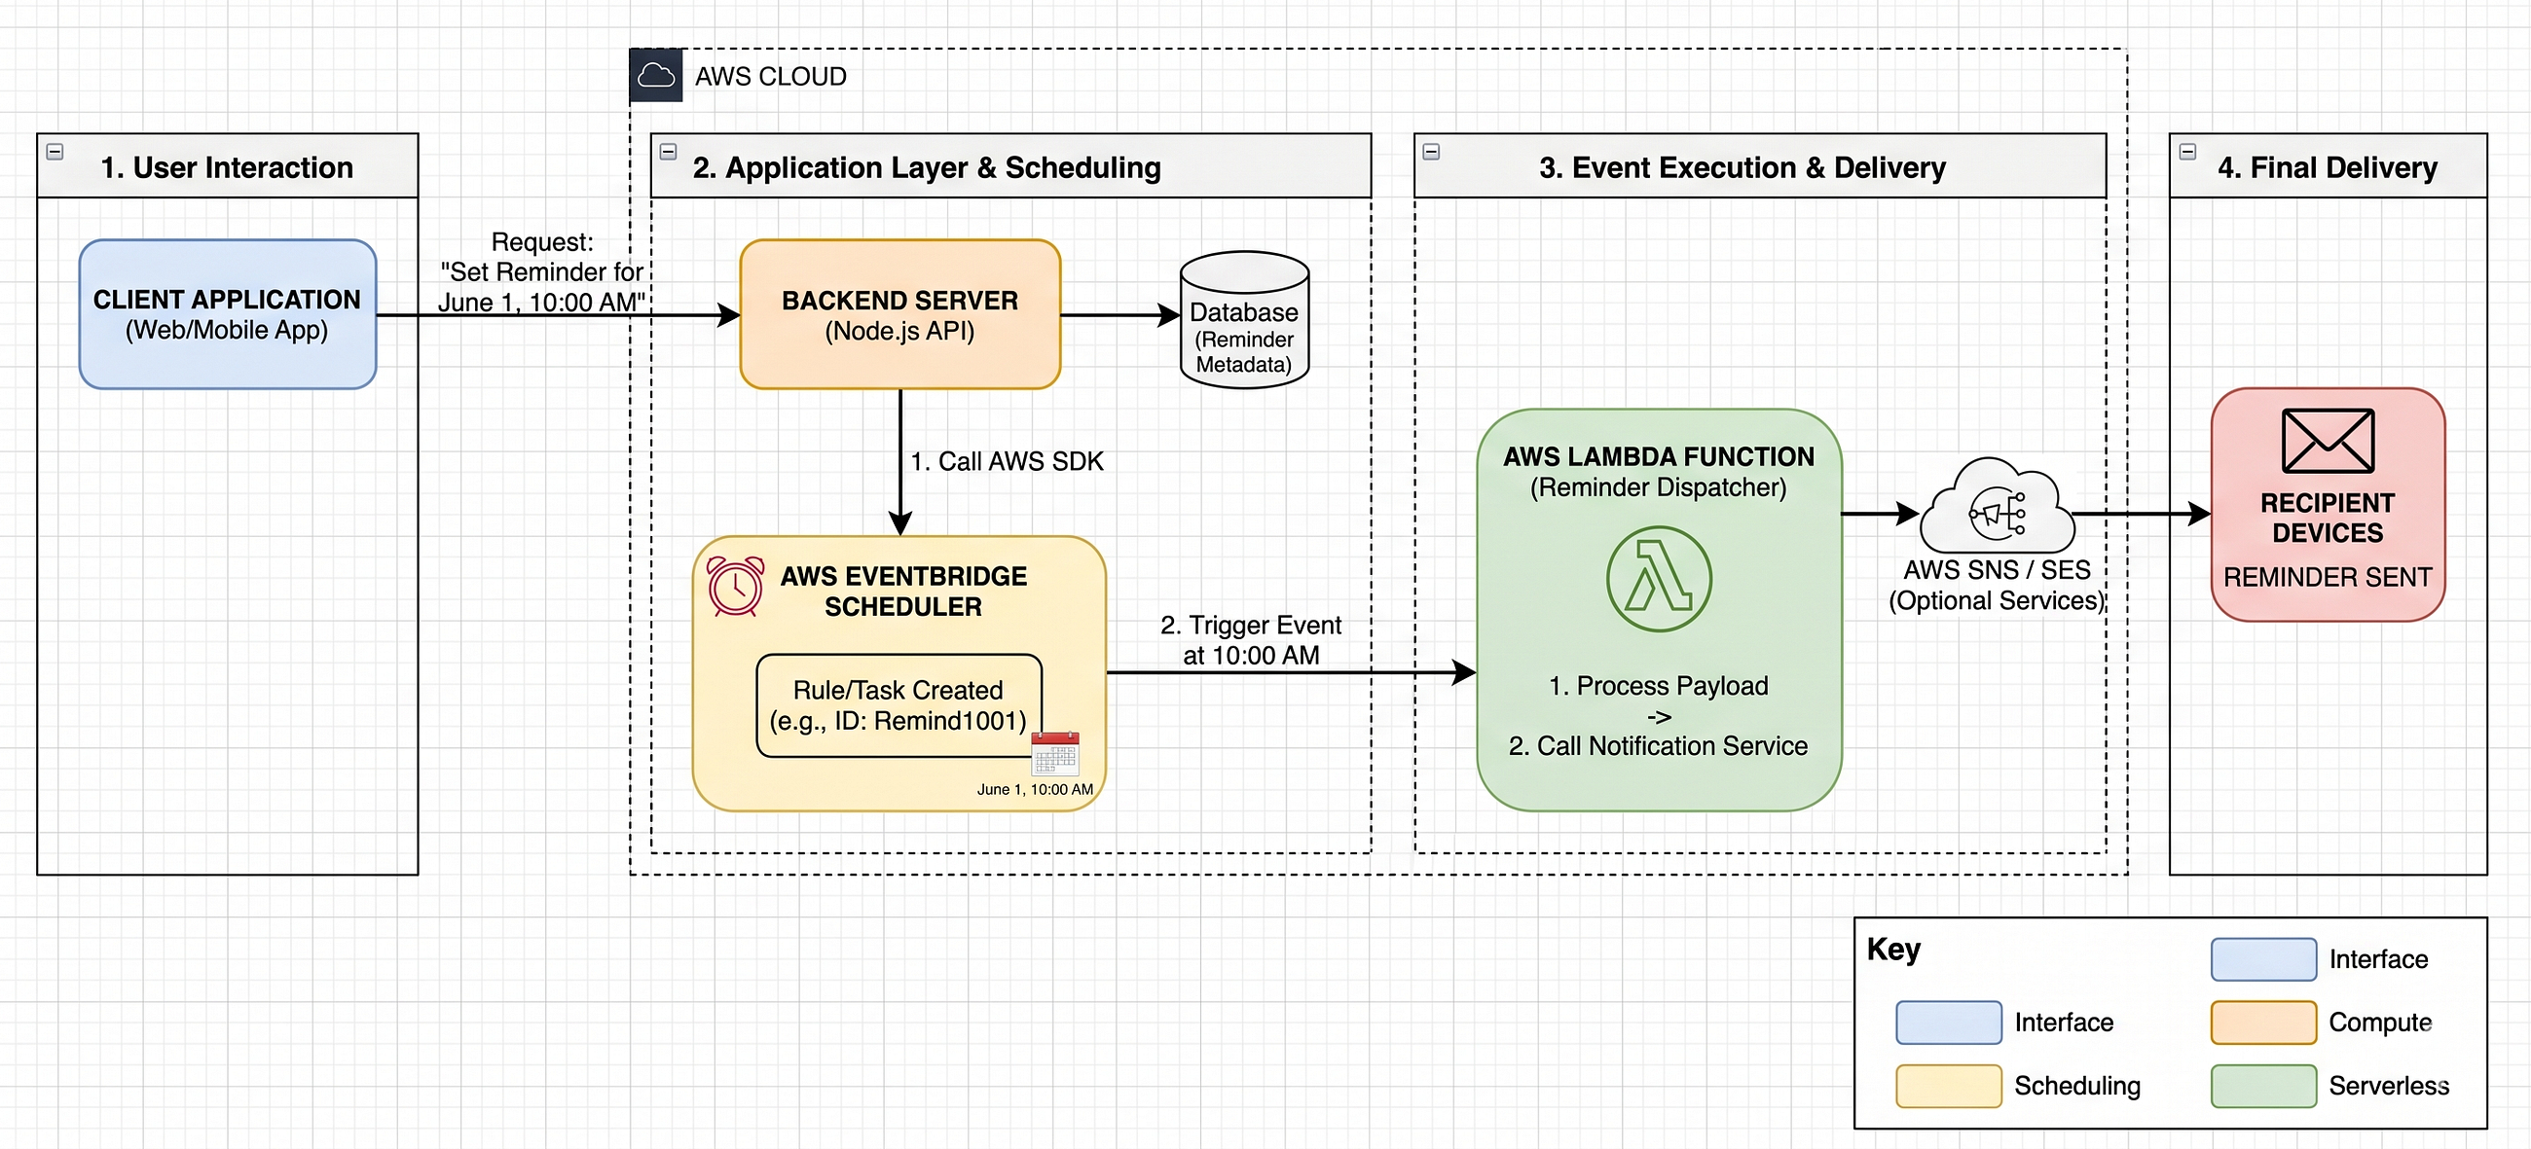Click the Compute legend label
Viewport: 2531px width, 1149px height.
[2380, 1023]
